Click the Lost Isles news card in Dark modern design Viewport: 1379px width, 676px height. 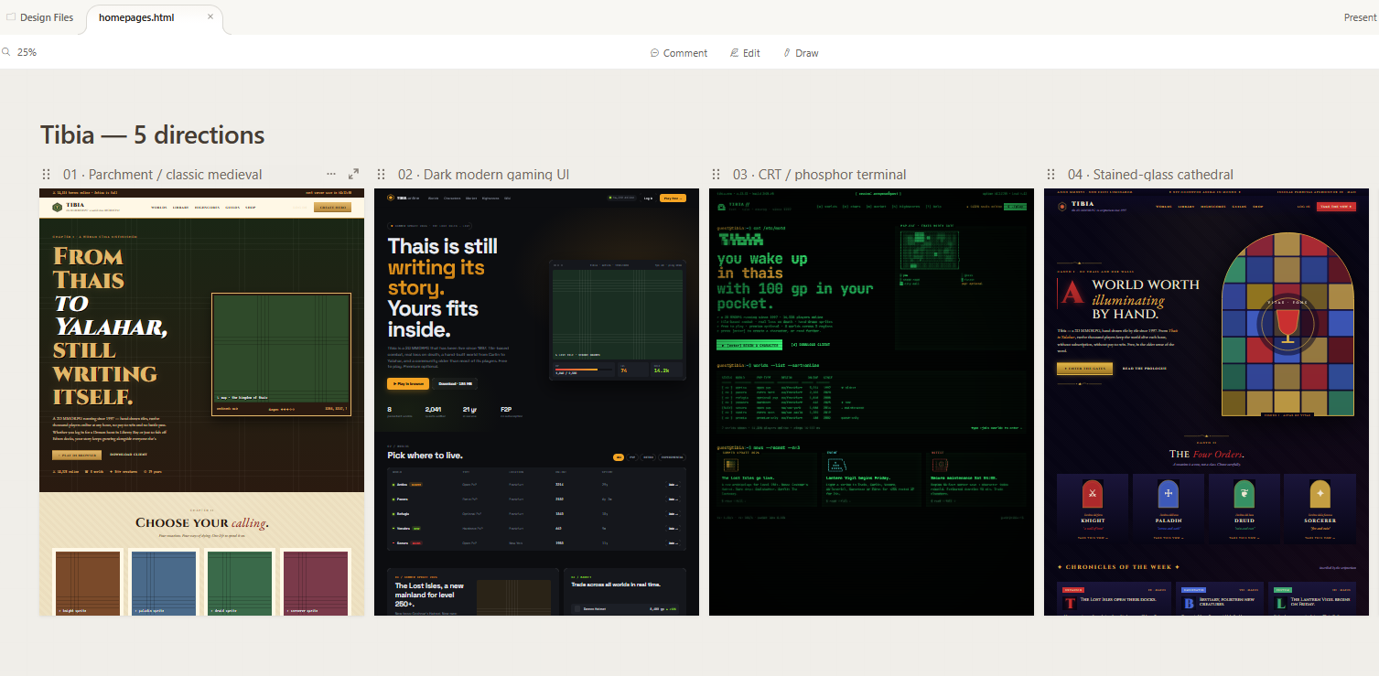pyautogui.click(x=473, y=592)
